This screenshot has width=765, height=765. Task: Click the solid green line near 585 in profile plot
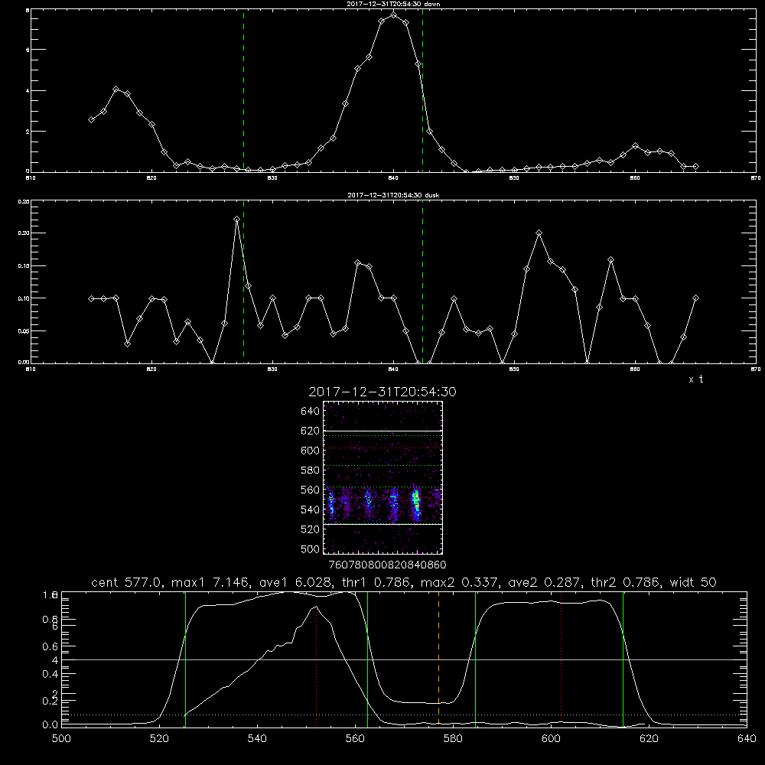[x=475, y=659]
